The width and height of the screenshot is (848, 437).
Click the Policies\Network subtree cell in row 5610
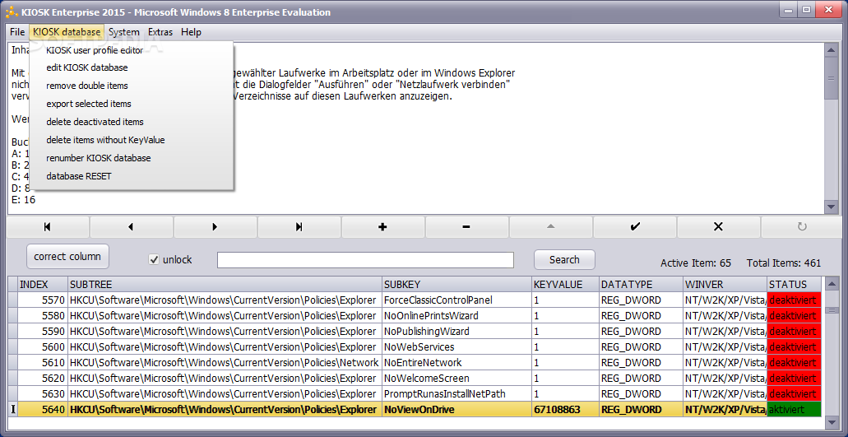pyautogui.click(x=225, y=363)
